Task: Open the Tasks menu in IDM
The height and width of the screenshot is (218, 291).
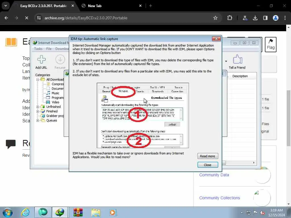Action: (x=38, y=49)
